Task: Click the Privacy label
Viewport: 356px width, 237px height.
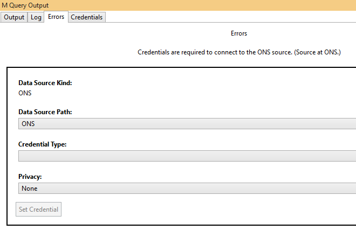Action: click(x=30, y=177)
